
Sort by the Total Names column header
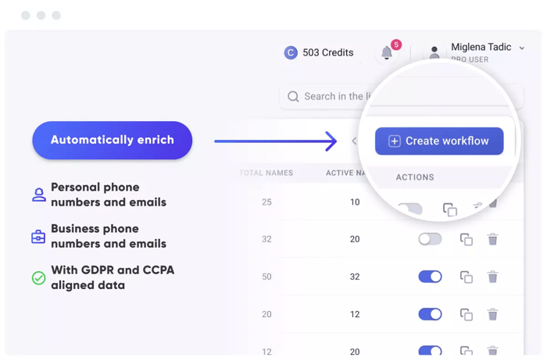(266, 173)
